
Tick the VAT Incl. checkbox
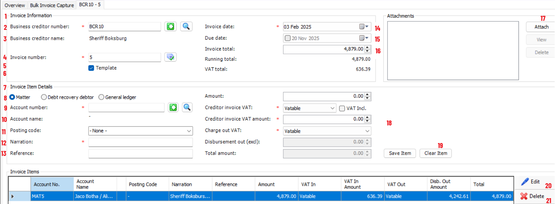click(342, 108)
